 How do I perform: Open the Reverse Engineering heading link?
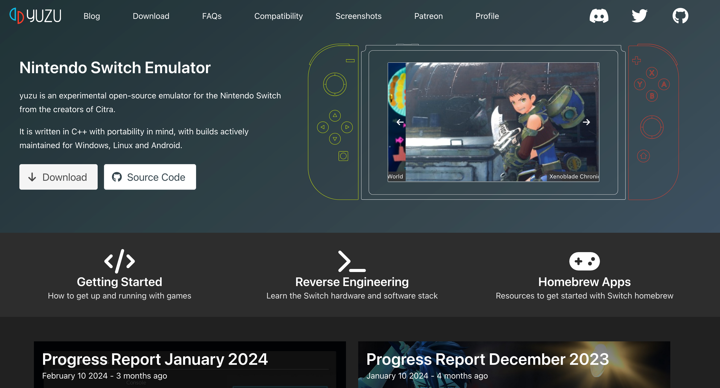(352, 282)
